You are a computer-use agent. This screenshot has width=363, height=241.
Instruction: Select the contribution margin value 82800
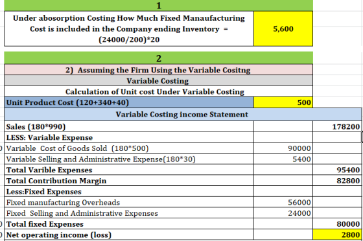point(337,180)
